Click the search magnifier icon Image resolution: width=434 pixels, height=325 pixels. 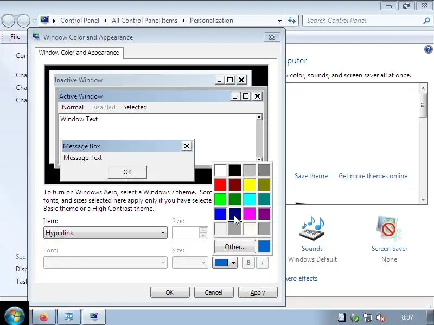(426, 21)
